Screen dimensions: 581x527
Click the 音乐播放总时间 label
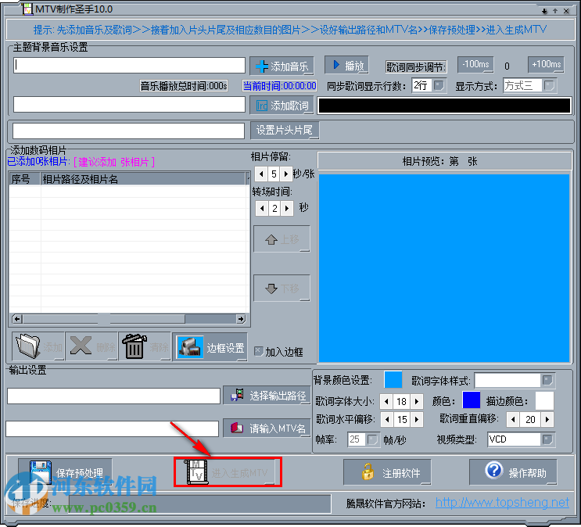click(184, 85)
